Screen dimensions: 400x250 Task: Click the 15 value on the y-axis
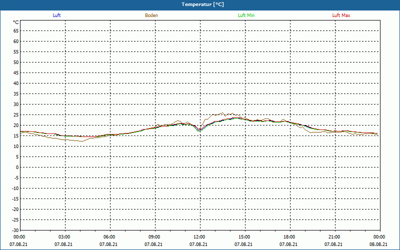[16, 135]
